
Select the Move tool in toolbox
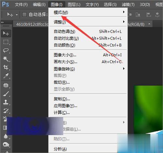click(6, 34)
